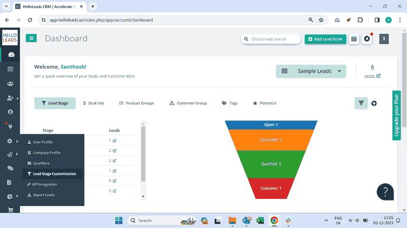Open the Windows Start menu
This screenshot has width=407, height=228.
119,220
